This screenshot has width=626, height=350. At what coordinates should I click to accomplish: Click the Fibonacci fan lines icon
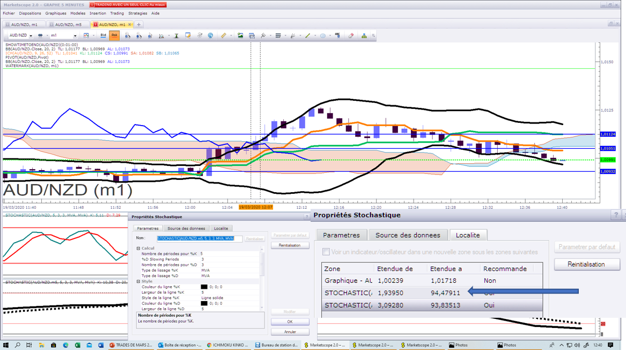tap(293, 35)
